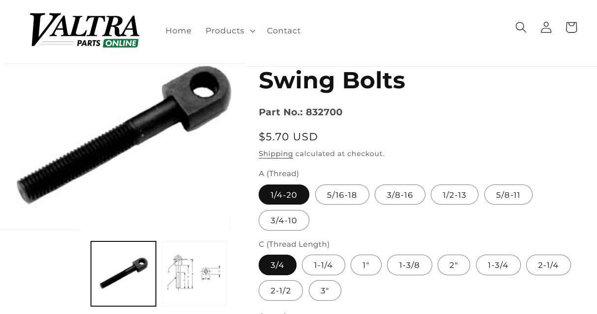Viewport: 597px width, 314px height.
Task: Click the Valtra Parts Online logo
Action: coord(85,30)
